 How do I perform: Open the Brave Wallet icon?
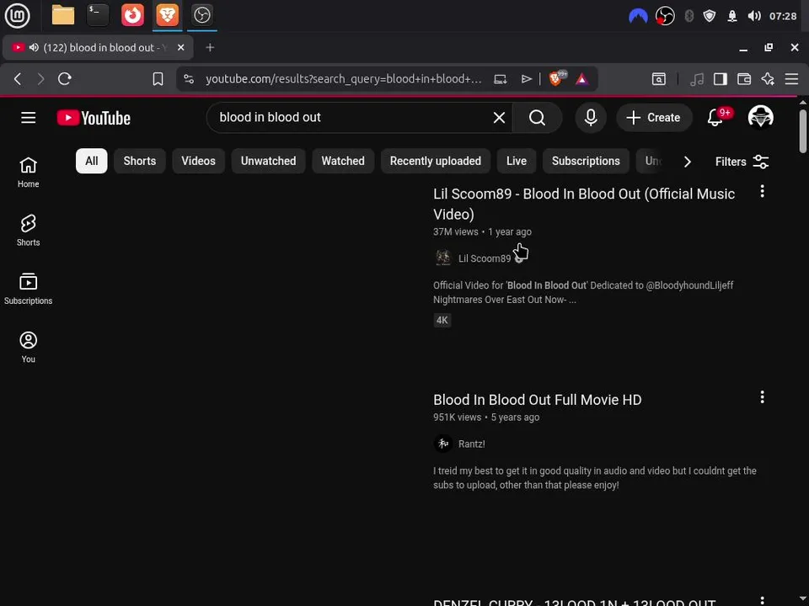tap(743, 79)
